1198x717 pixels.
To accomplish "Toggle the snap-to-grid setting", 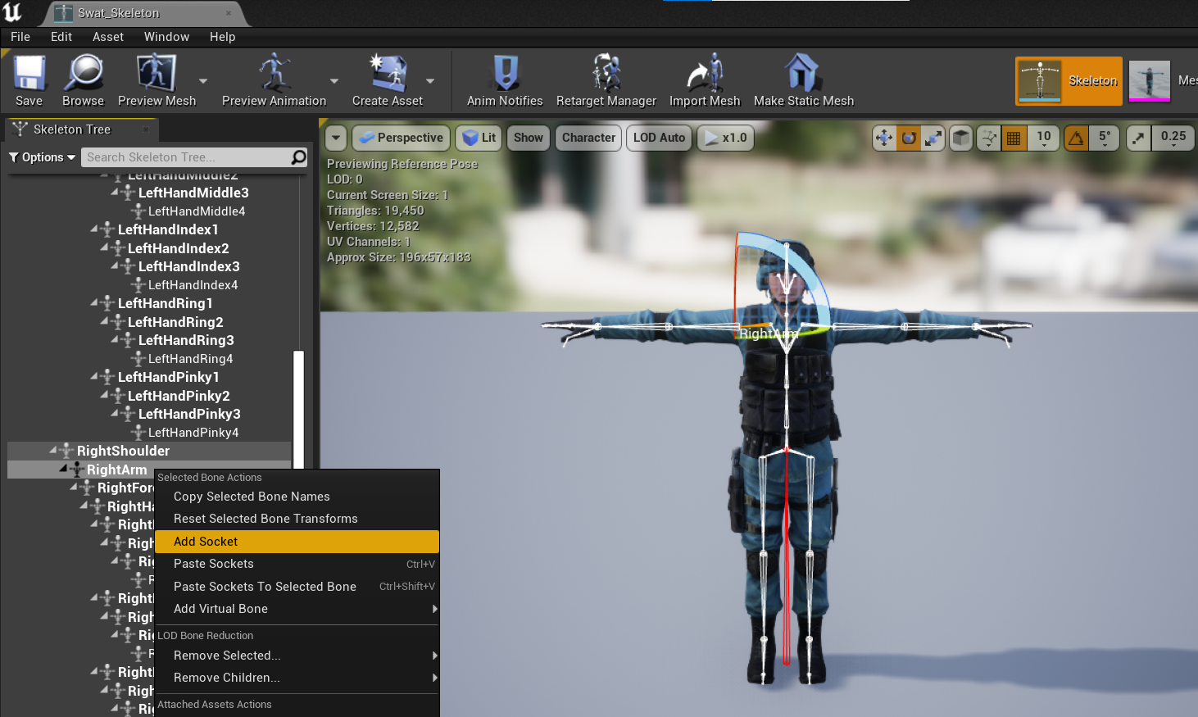I will click(x=1013, y=138).
